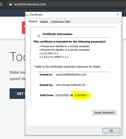The image size is (126, 139).
Task: Click the GET button on webpage behind
Action: [x=17, y=94]
